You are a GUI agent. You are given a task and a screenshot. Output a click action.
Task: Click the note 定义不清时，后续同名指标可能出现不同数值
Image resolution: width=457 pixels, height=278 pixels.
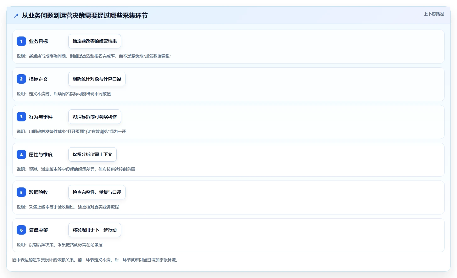(x=64, y=94)
